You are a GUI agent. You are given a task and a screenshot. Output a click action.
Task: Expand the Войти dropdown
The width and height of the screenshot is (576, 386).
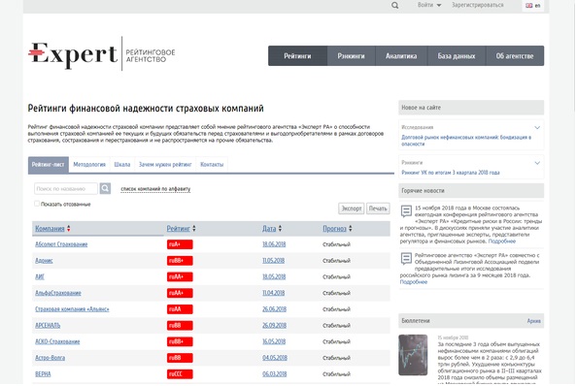coord(429,5)
